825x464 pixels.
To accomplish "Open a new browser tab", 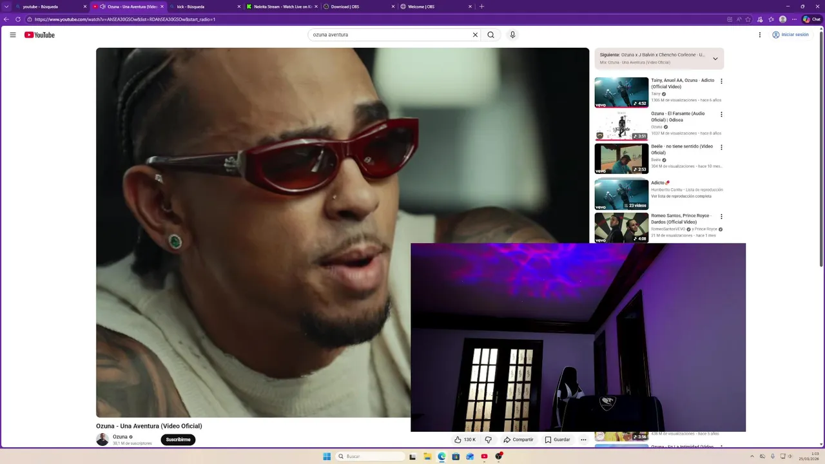I will [481, 6].
